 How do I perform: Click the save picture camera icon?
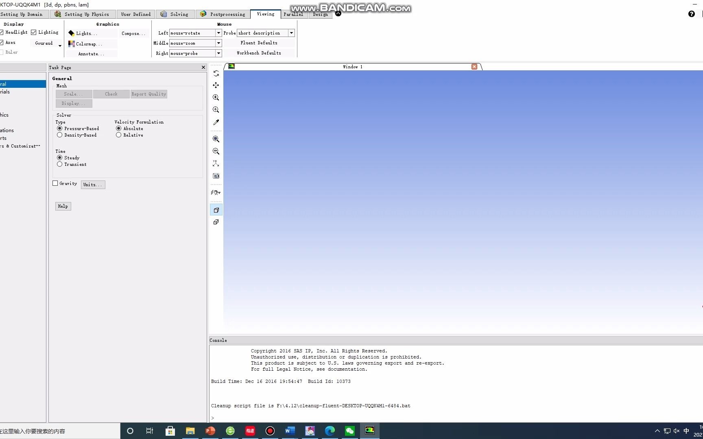pos(216,176)
